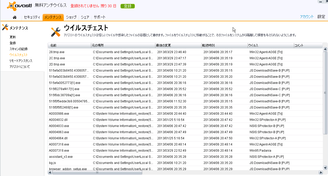Sort by ウイルス column header
328x176 pixels.
(271, 45)
